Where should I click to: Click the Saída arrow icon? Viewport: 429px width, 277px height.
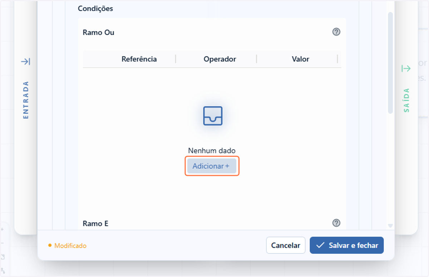point(406,68)
